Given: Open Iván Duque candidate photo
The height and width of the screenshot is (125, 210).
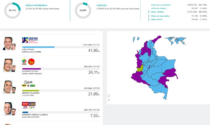Looking at the screenshot, I should pyautogui.click(x=7, y=44).
